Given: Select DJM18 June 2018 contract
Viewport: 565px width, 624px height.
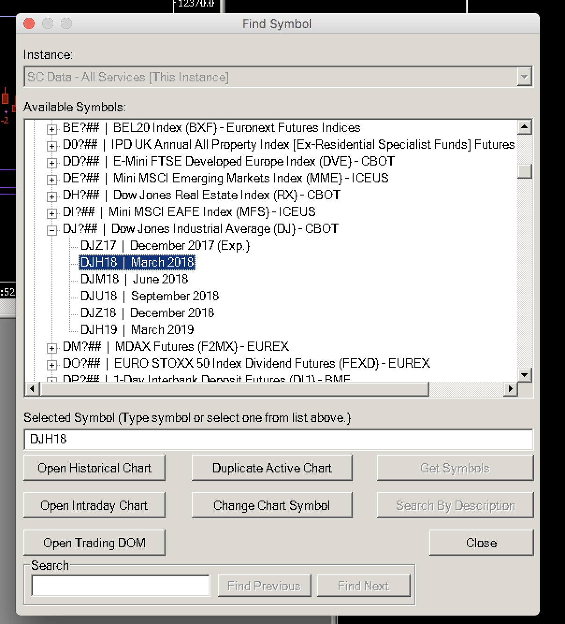Looking at the screenshot, I should coord(134,279).
